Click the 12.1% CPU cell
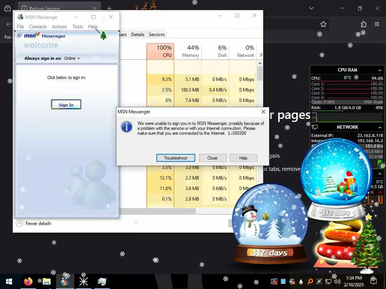This screenshot has width=386, height=289. tap(161, 178)
